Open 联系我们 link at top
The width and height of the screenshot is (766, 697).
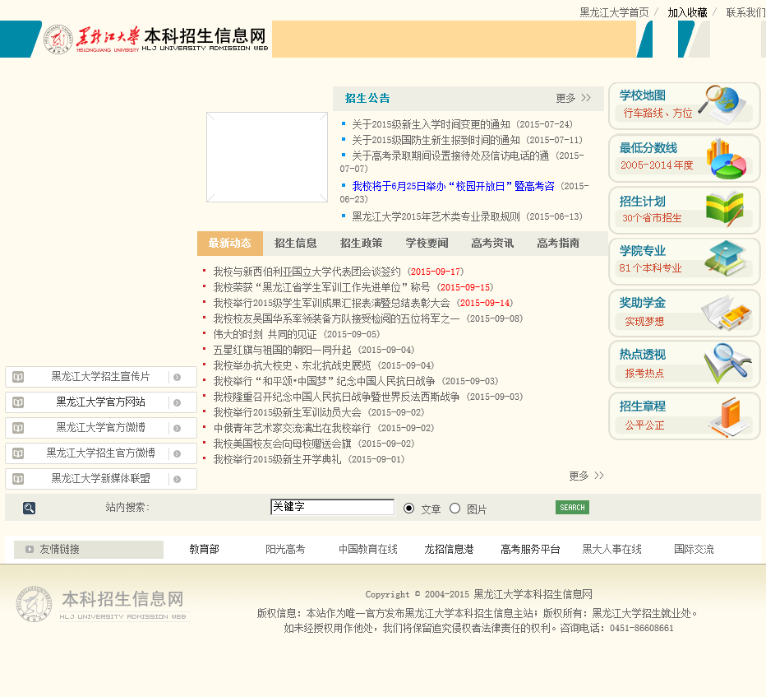click(x=746, y=12)
